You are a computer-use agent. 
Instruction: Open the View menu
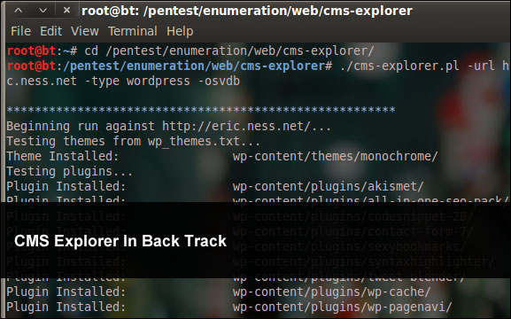pyautogui.click(x=85, y=31)
